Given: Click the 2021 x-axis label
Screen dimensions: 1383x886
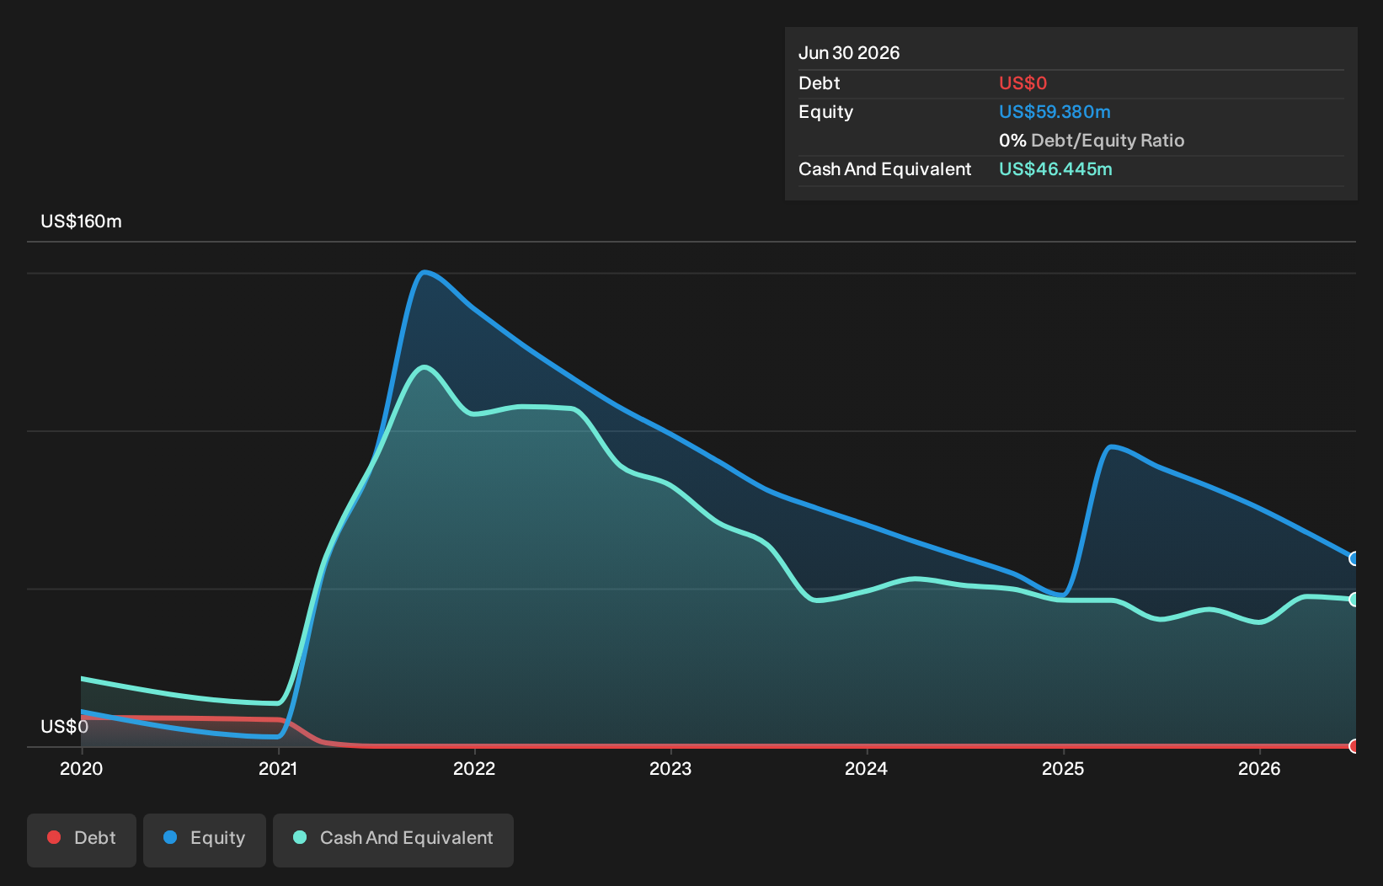Looking at the screenshot, I should point(278,768).
